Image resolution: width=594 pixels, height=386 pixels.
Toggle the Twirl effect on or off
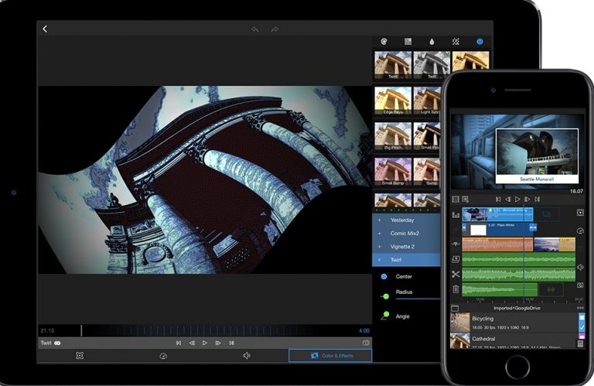(x=57, y=343)
